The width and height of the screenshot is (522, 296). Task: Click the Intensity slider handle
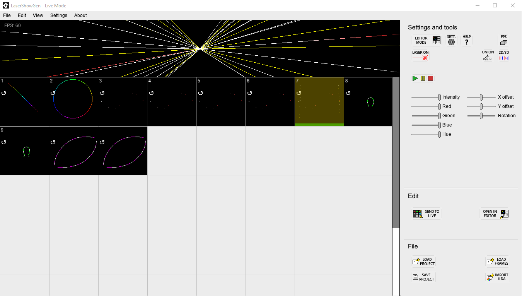439,97
